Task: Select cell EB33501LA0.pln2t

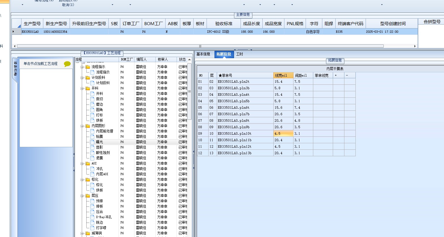Action: pos(245,82)
